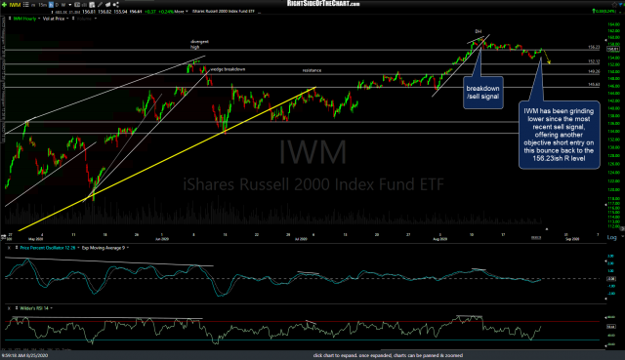This screenshot has width=625, height=360.
Task: Click the save chart template icon
Action: pos(92,5)
